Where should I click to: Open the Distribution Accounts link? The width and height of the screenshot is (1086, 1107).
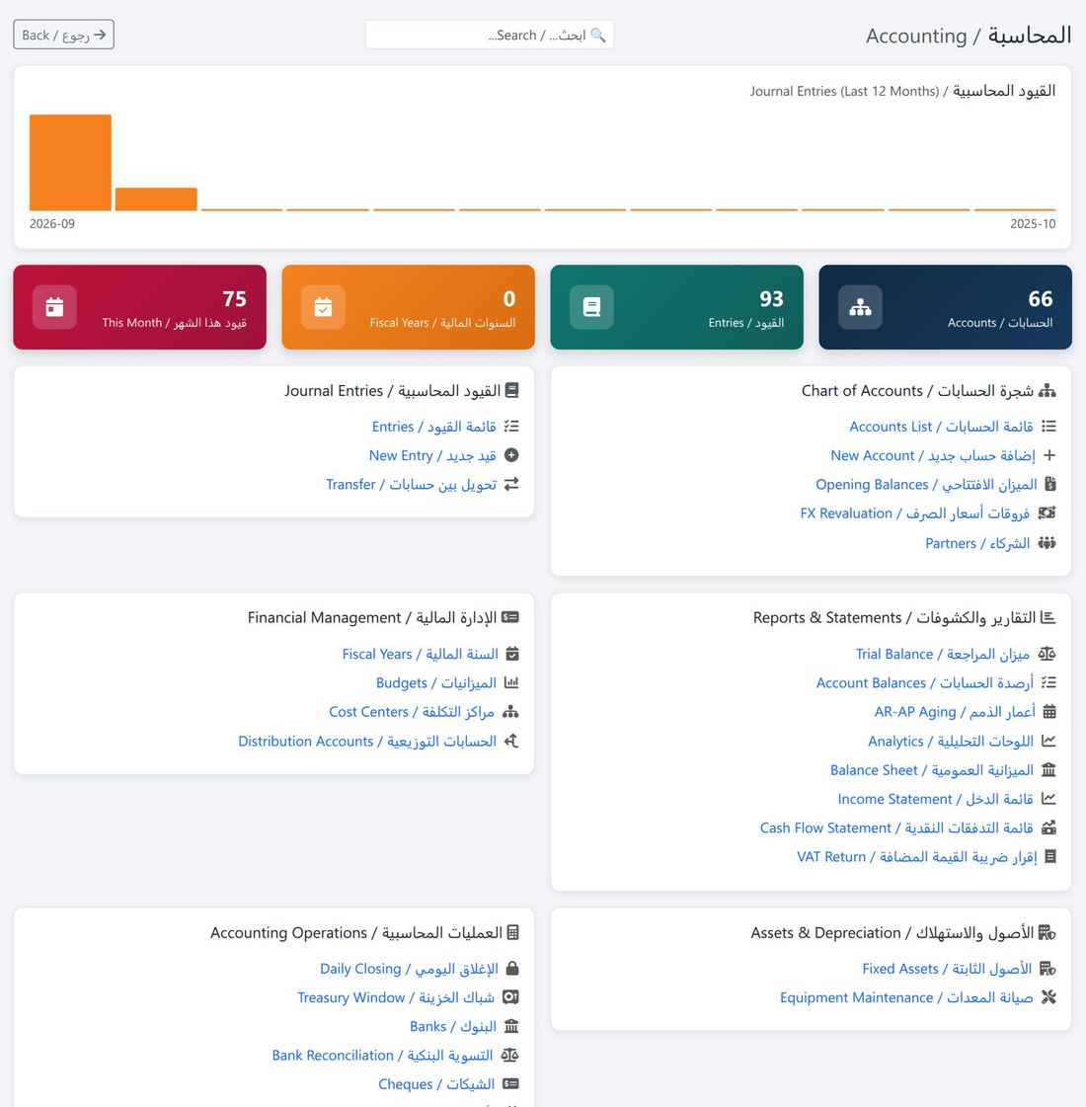[367, 741]
